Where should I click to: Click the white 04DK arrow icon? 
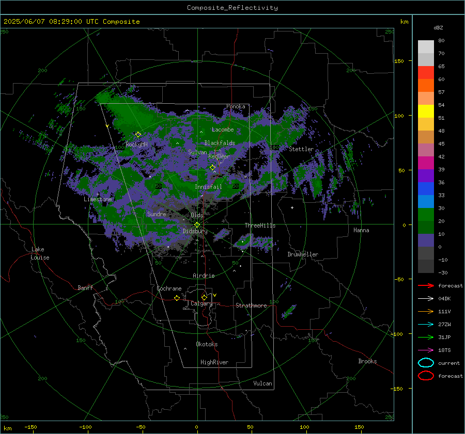(426, 299)
